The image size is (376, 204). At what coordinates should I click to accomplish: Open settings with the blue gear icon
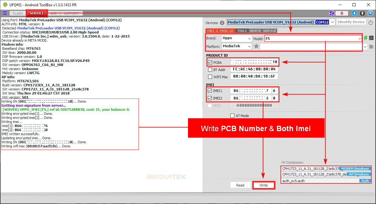pyautogui.click(x=370, y=13)
